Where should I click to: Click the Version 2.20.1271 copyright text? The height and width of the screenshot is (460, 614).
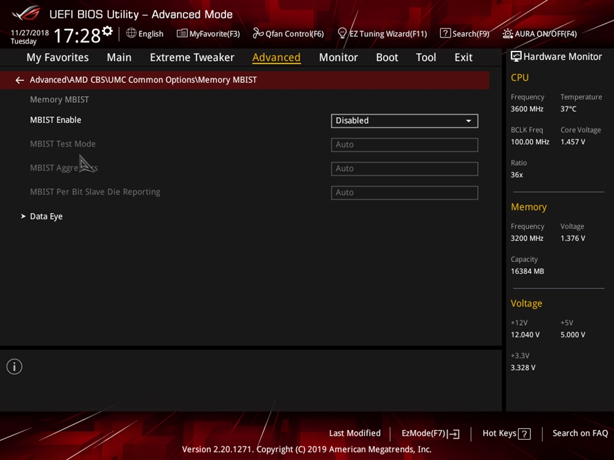(x=306, y=450)
